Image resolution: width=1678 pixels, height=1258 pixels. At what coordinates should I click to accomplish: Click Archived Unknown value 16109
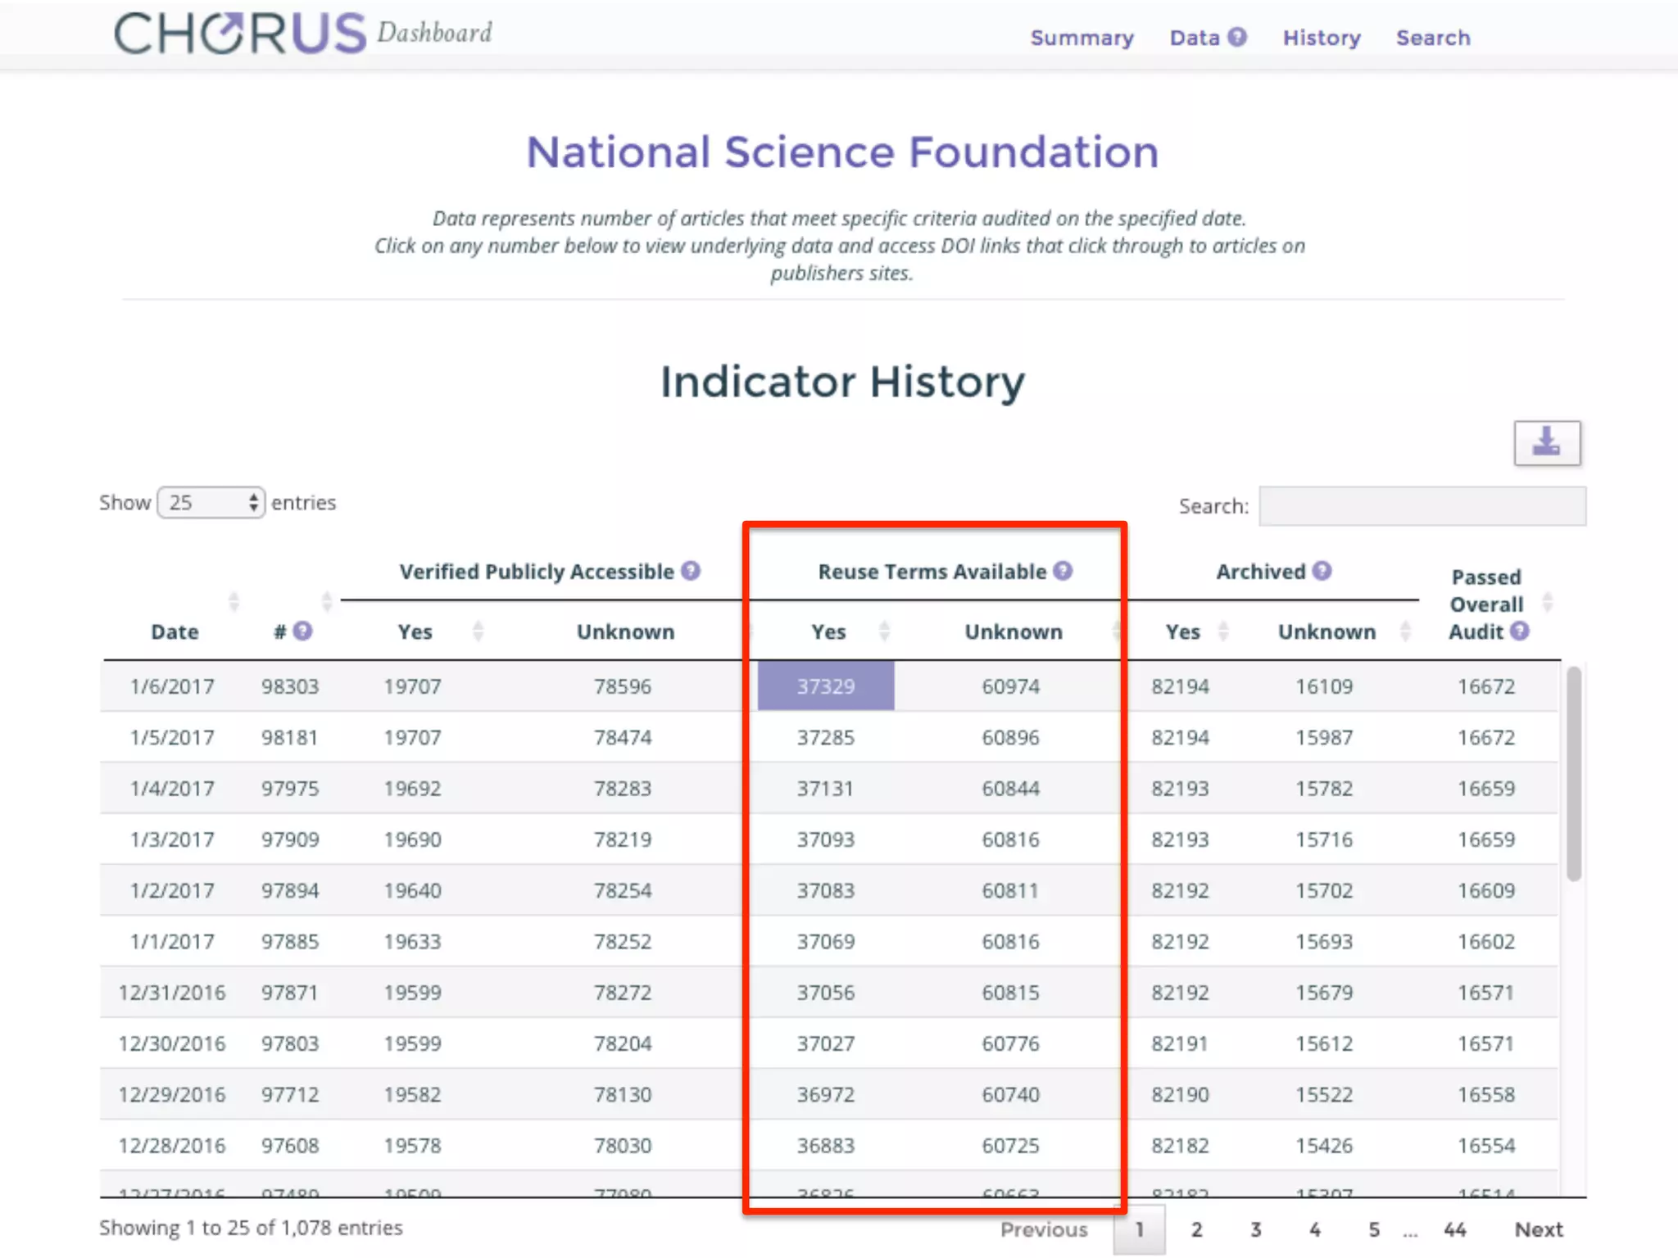[1324, 686]
